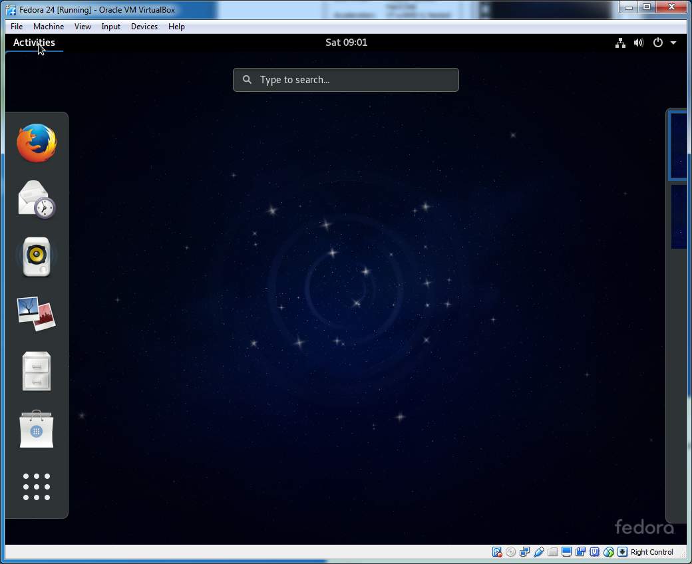
Task: Open the Sat 09:01 clock menu
Action: (347, 43)
